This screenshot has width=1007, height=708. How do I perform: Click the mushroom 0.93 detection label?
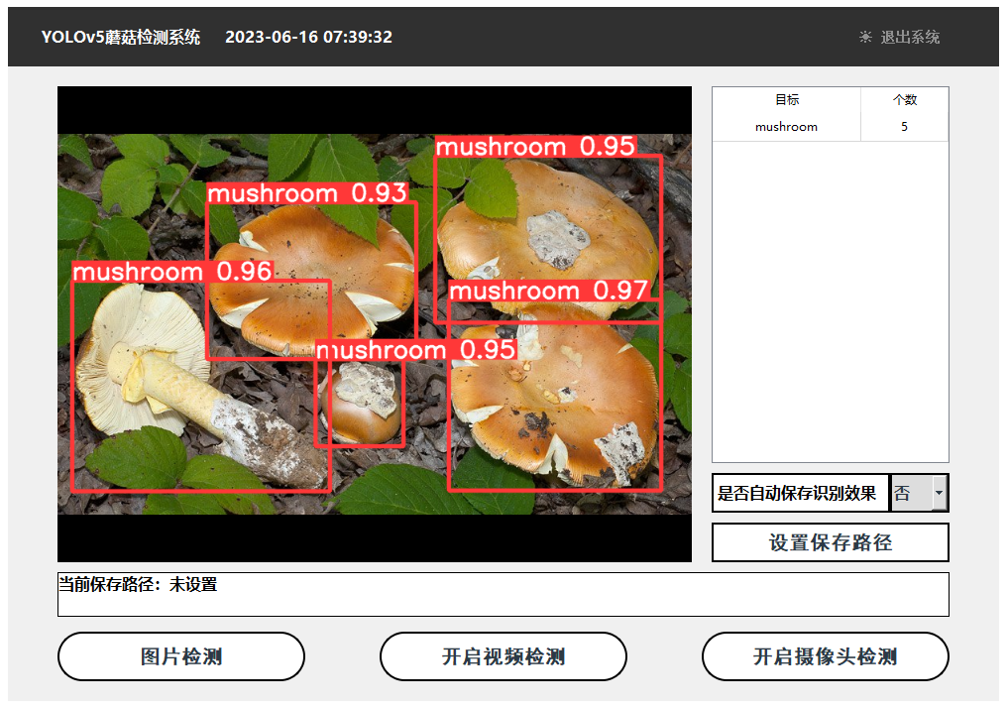tap(307, 192)
